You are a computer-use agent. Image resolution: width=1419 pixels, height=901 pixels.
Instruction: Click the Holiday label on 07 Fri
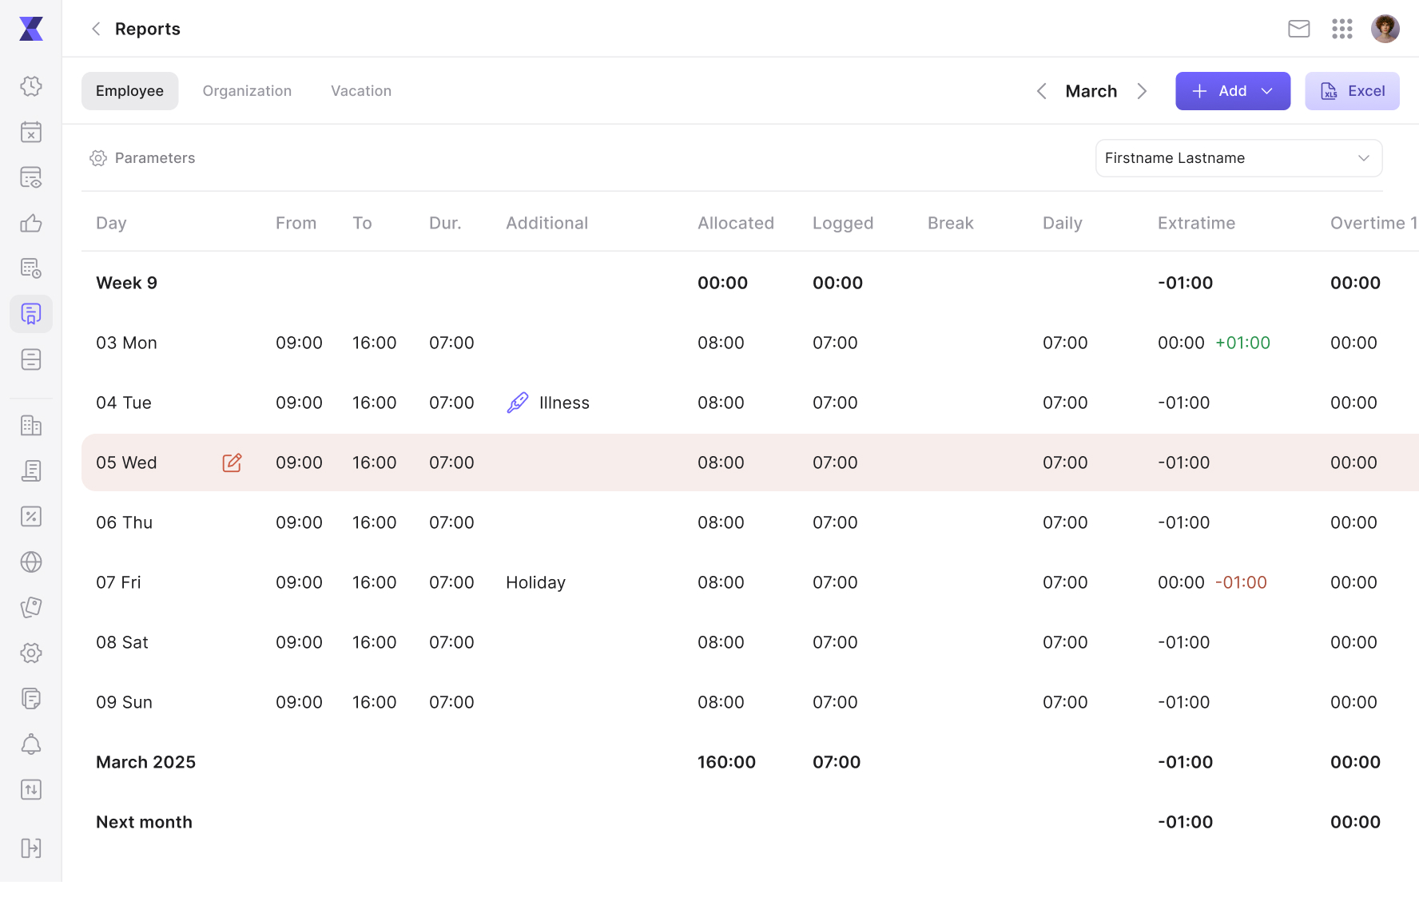[x=535, y=582]
